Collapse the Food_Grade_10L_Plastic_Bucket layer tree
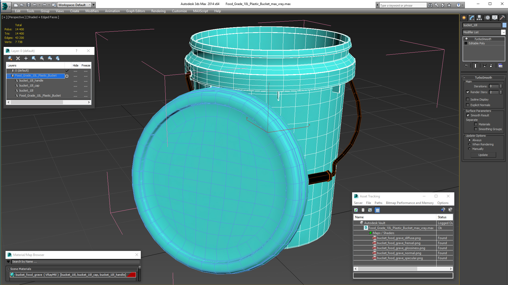508x285 pixels. pyautogui.click(x=8, y=76)
